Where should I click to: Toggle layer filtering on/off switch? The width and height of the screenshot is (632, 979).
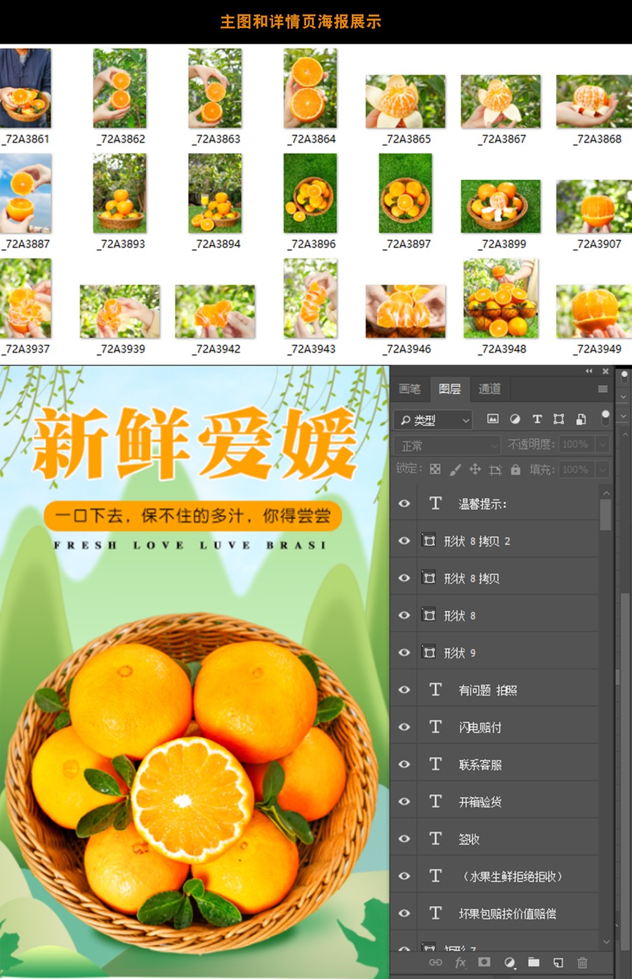[x=605, y=418]
